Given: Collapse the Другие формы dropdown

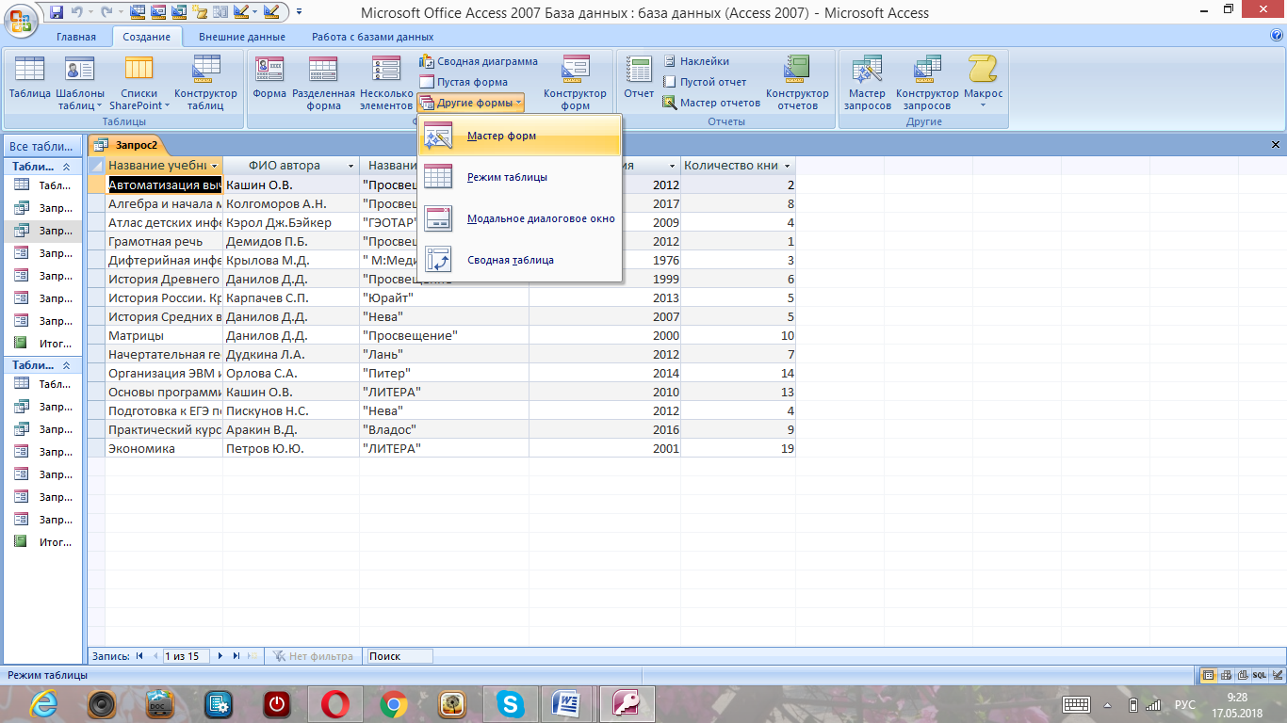Looking at the screenshot, I should tap(470, 103).
